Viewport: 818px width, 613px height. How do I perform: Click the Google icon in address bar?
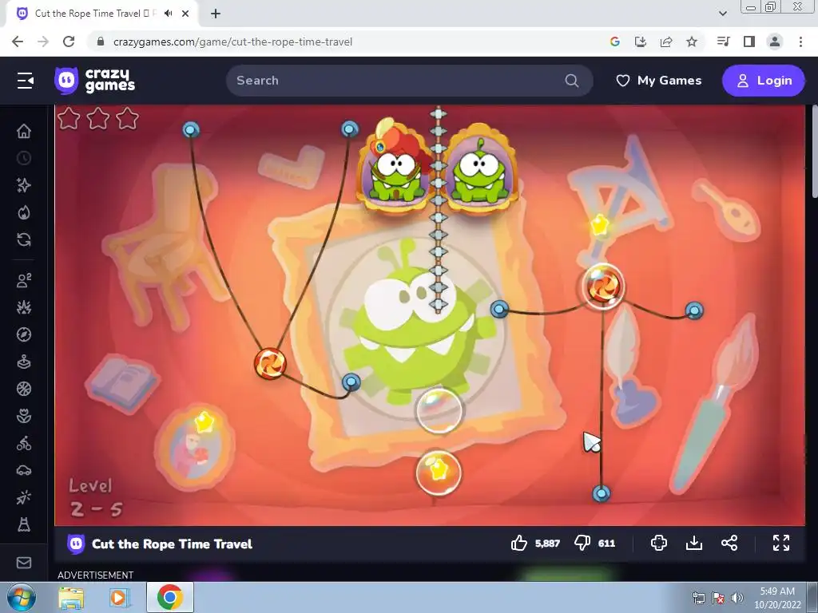click(x=615, y=42)
